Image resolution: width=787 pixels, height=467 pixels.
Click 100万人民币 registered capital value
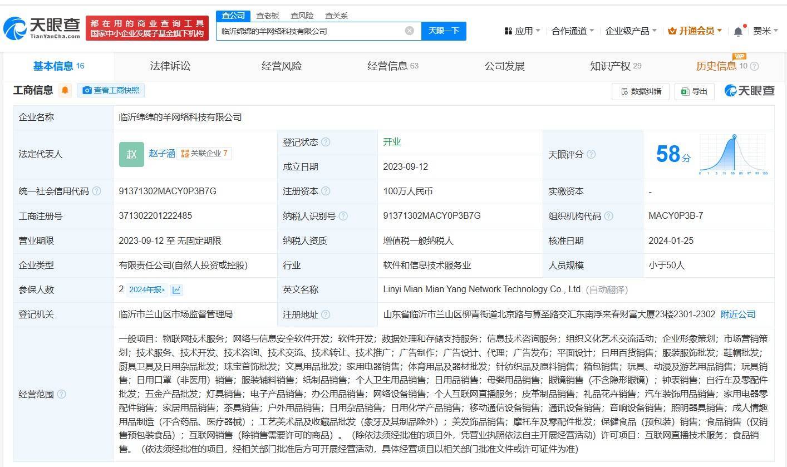click(408, 191)
